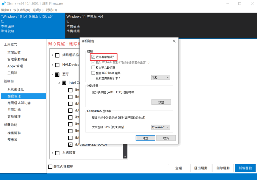Check the NALDevice category box
This screenshot has width=257, height=180.
point(57,65)
